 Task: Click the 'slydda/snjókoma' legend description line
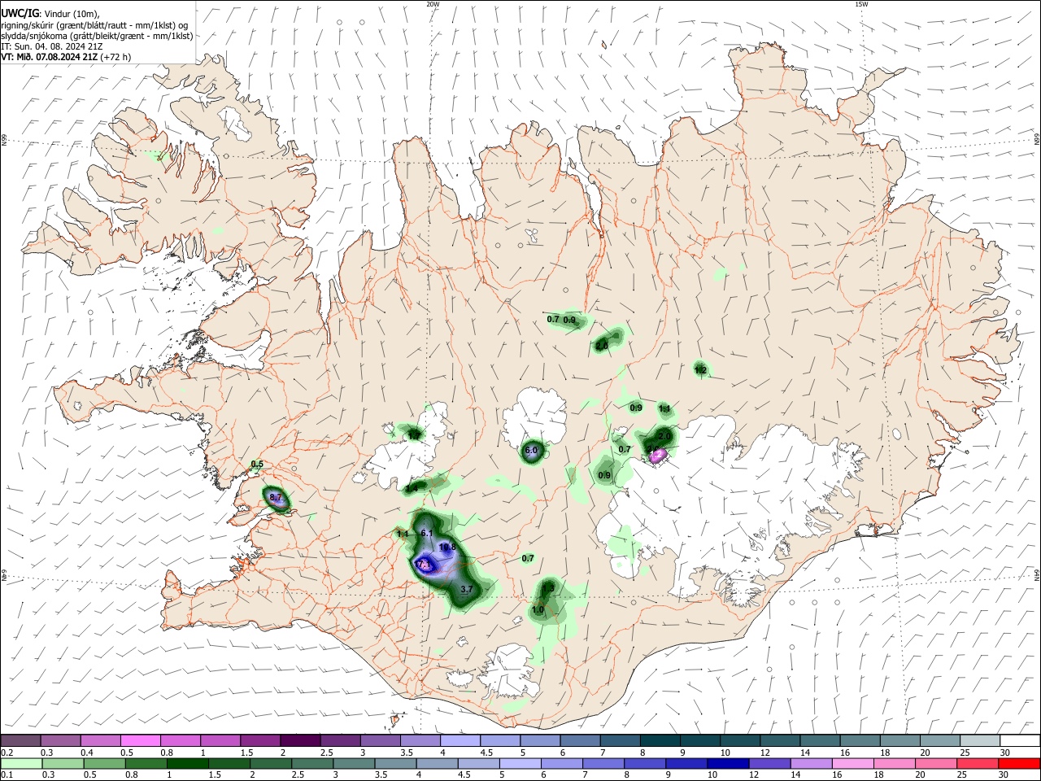[97, 36]
